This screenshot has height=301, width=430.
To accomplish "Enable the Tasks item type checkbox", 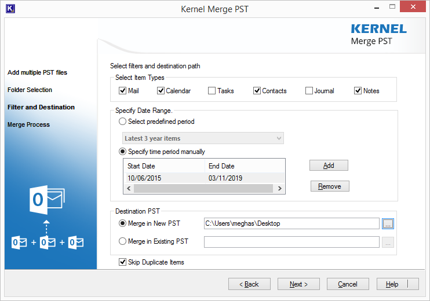I will click(212, 91).
